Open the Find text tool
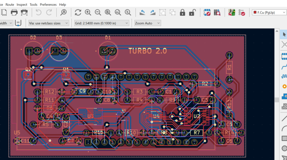 (63, 13)
